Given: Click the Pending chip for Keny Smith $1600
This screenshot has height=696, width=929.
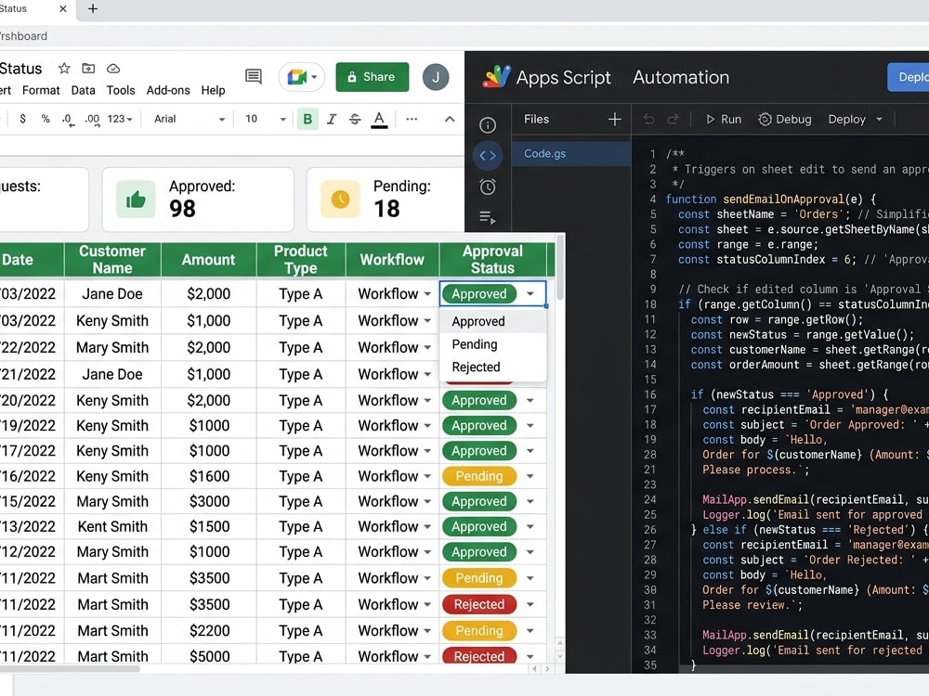Looking at the screenshot, I should click(479, 476).
